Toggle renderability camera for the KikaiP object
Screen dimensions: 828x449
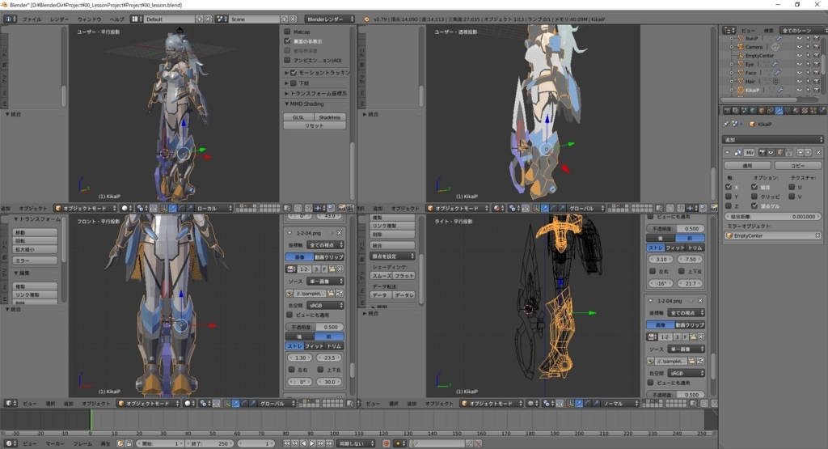[x=817, y=90]
